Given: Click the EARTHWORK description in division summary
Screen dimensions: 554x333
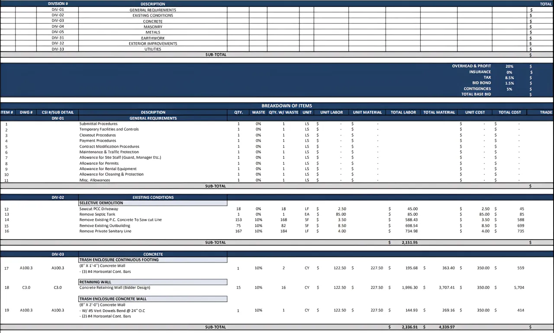Looking at the screenshot, I should click(152, 38).
